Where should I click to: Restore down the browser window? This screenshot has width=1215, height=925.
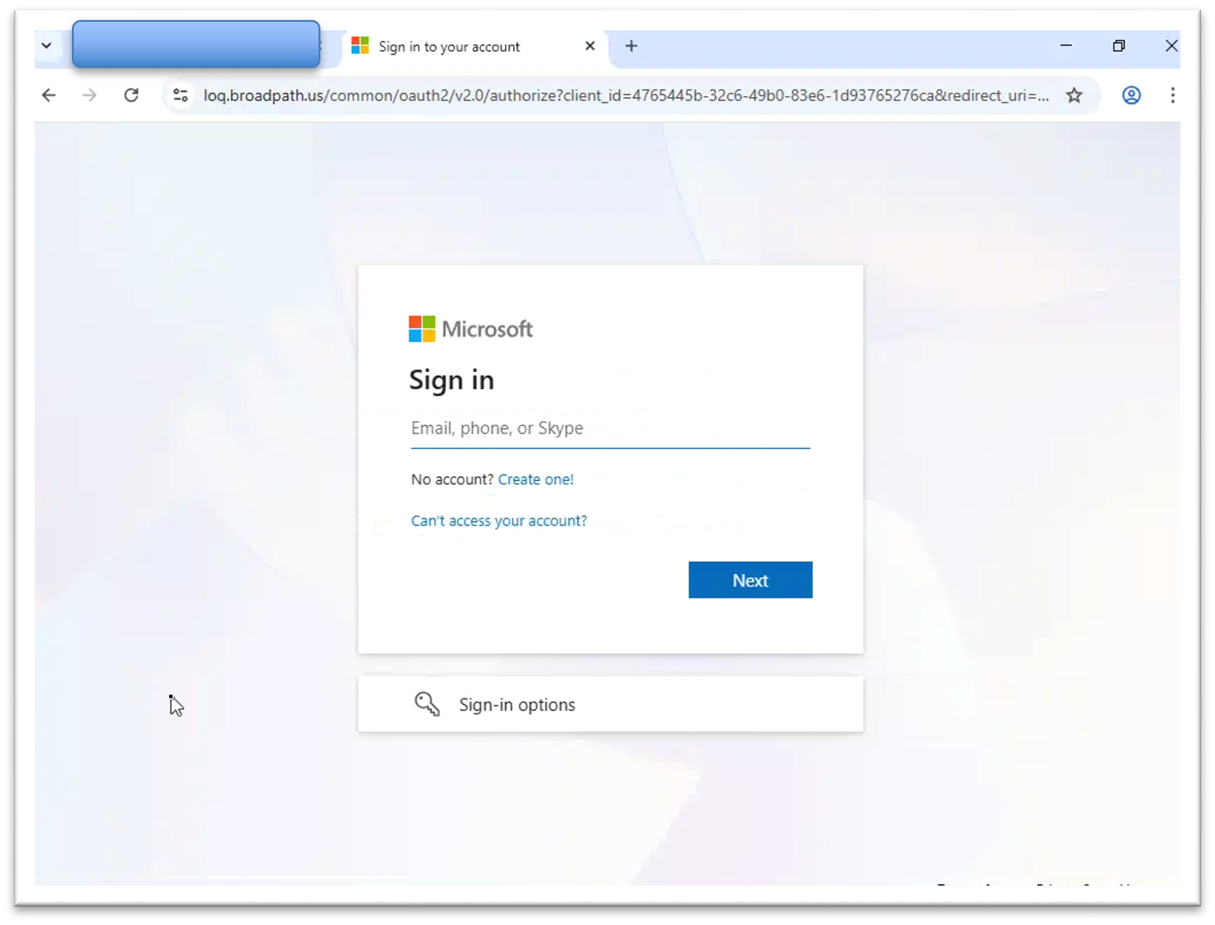1119,46
